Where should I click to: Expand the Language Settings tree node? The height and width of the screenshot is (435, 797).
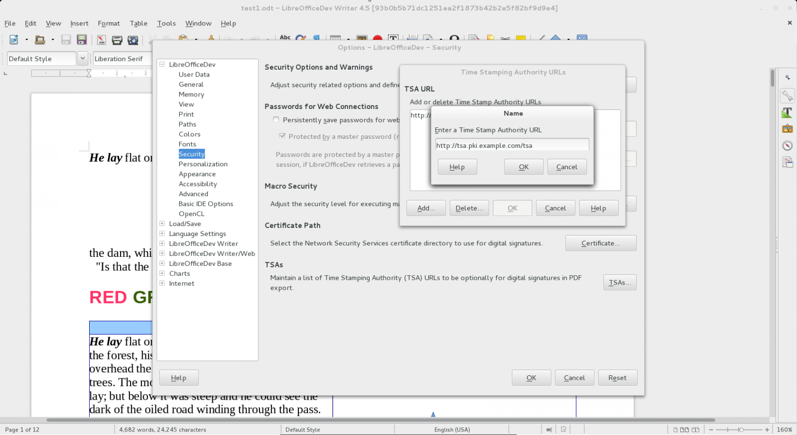coord(162,233)
